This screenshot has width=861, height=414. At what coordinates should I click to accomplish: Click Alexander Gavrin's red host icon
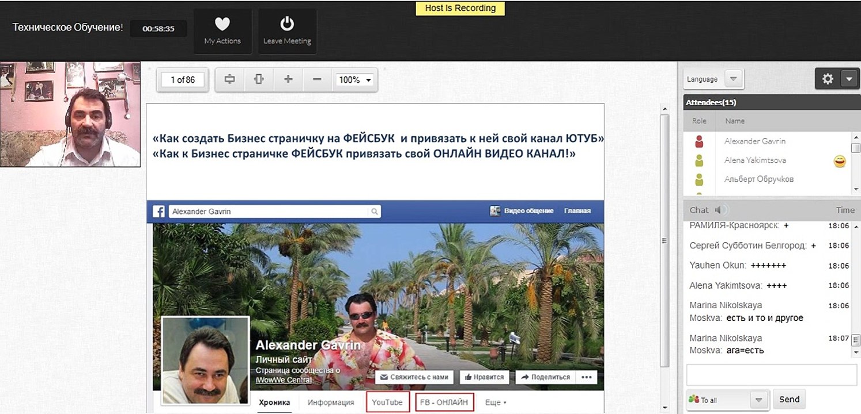click(x=699, y=141)
